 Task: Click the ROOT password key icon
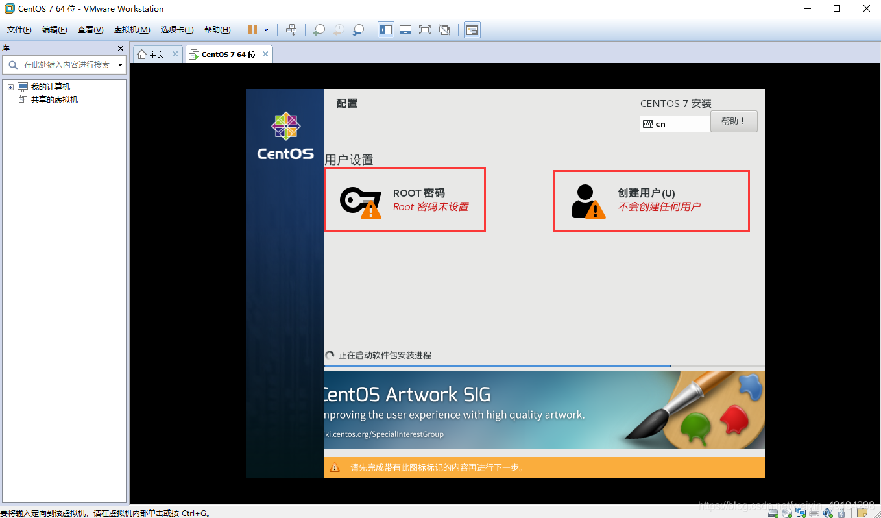[x=361, y=203]
